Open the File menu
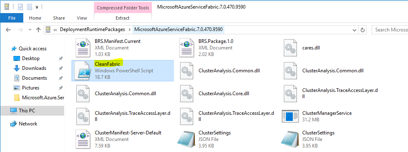This screenshot has height=152, width=408. pyautogui.click(x=12, y=18)
